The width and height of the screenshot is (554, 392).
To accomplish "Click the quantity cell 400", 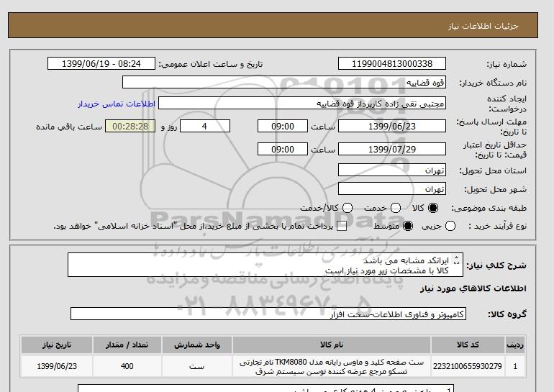I will pos(127,367).
